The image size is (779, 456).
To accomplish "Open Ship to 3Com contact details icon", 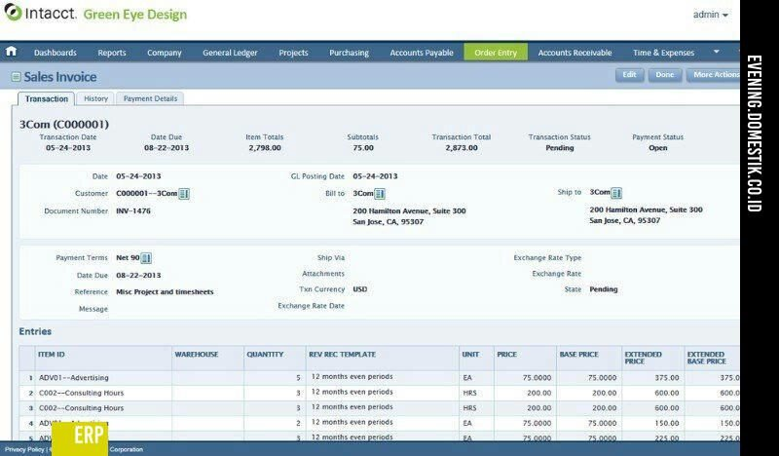I will 616,193.
